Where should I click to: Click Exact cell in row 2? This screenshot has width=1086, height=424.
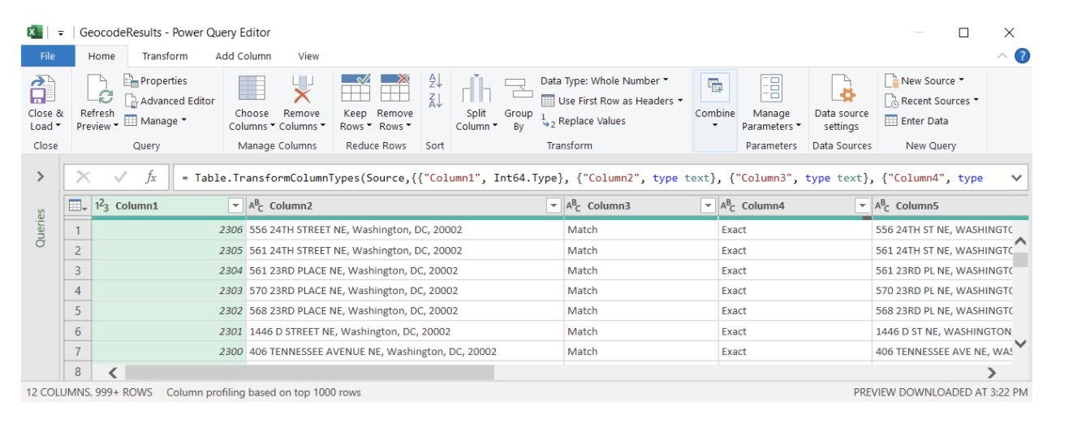(x=795, y=250)
